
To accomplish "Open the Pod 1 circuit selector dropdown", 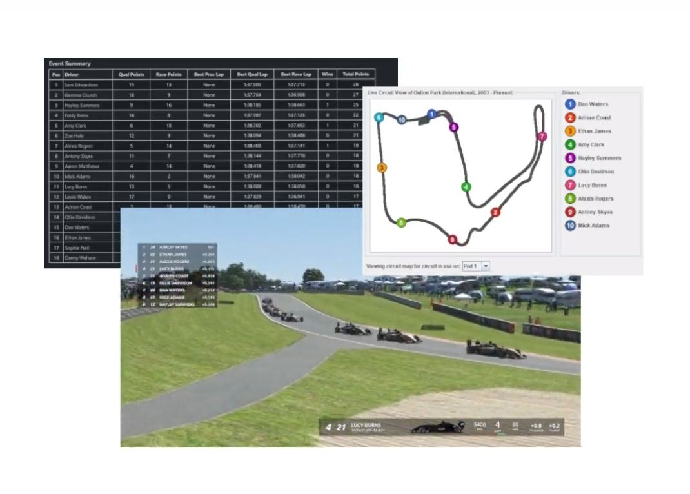I will tap(476, 266).
